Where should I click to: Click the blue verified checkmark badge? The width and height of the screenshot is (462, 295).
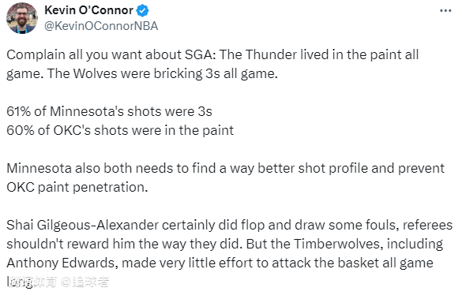(143, 10)
